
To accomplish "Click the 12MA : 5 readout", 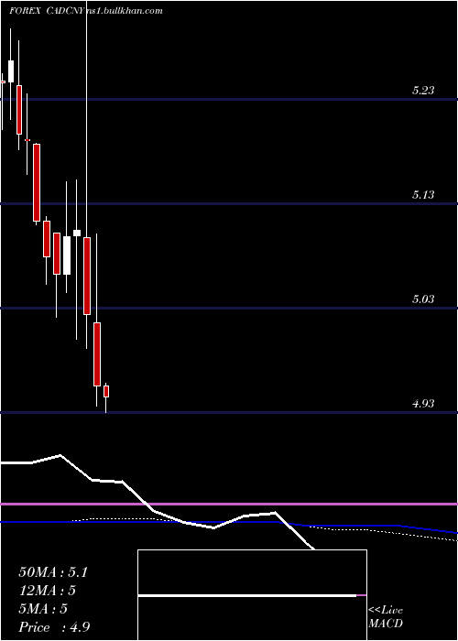I will [x=47, y=591].
